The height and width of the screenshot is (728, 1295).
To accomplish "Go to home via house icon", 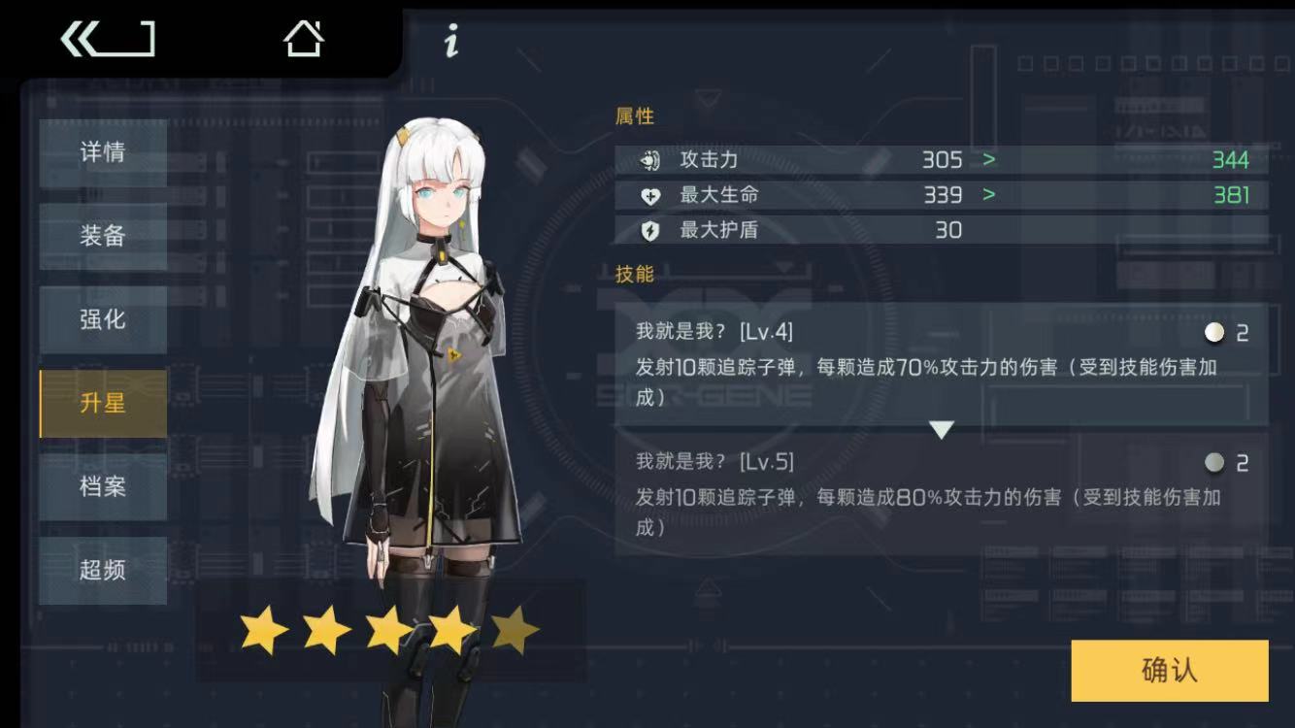I will pyautogui.click(x=303, y=39).
